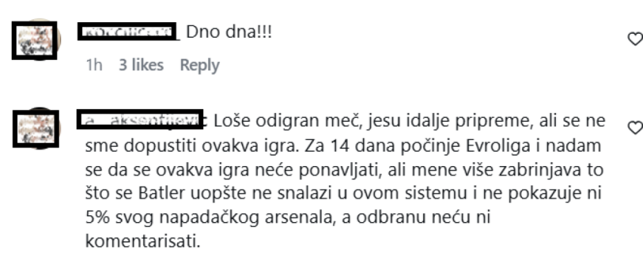Click the "Dno dna!!!" comment text
The height and width of the screenshot is (253, 643).
pos(229,32)
